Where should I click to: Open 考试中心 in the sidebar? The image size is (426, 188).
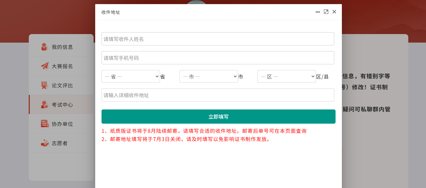[x=61, y=105]
